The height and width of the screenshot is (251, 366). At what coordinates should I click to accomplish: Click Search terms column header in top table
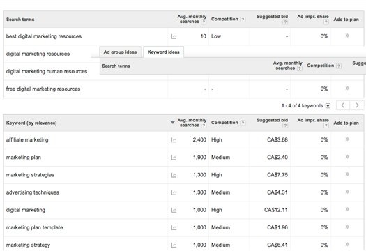(20, 20)
